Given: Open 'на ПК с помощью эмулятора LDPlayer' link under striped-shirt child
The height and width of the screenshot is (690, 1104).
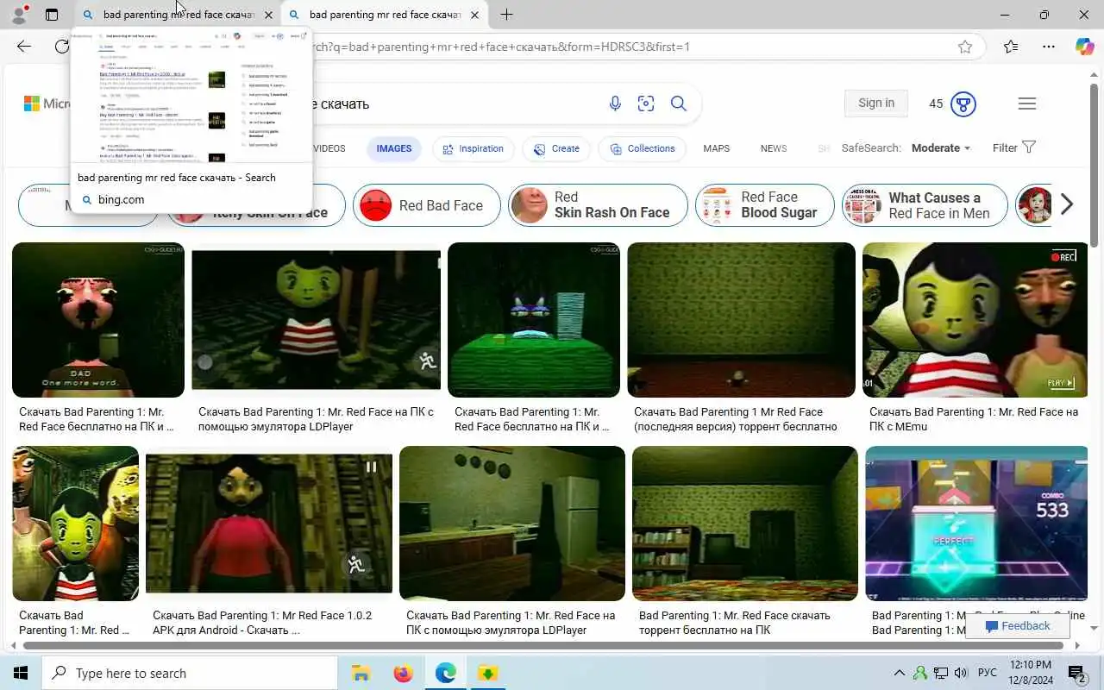Looking at the screenshot, I should pyautogui.click(x=316, y=419).
